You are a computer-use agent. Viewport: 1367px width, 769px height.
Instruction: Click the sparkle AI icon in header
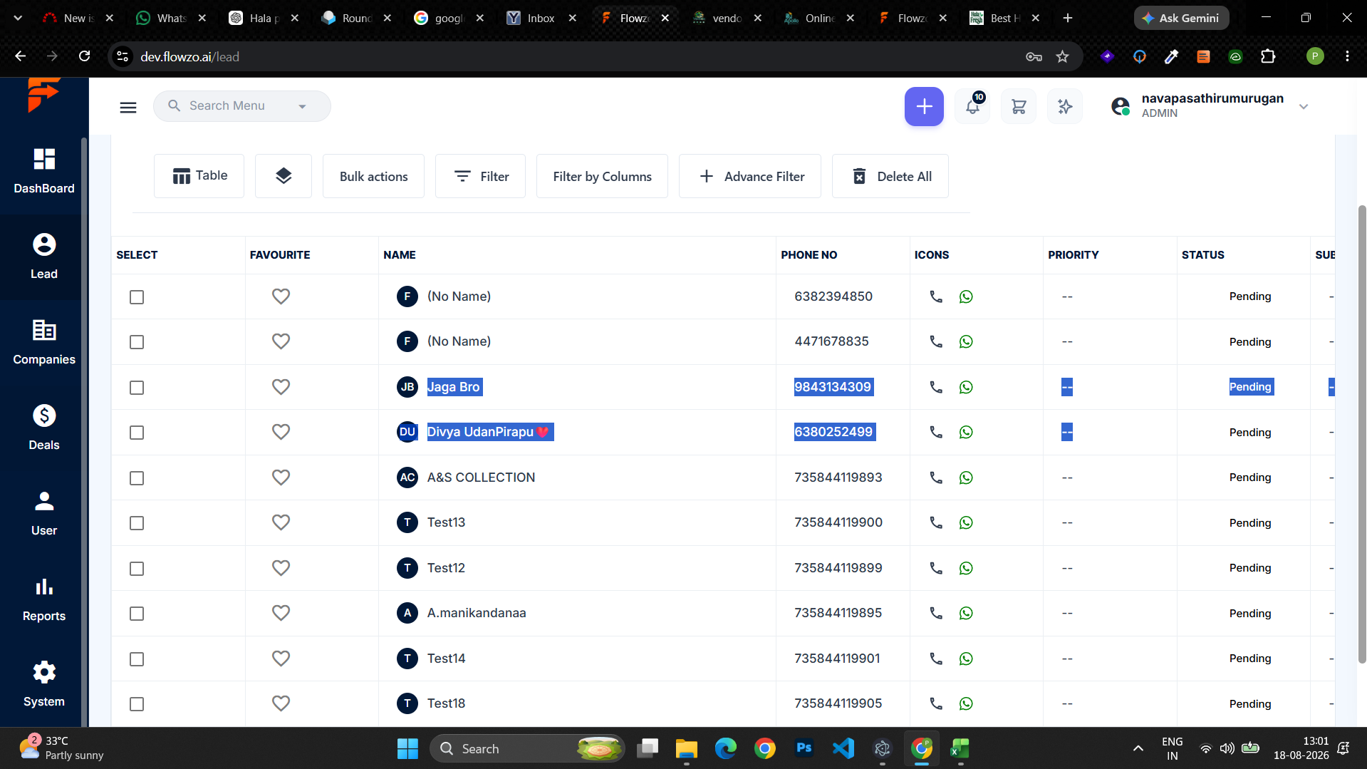pos(1065,106)
